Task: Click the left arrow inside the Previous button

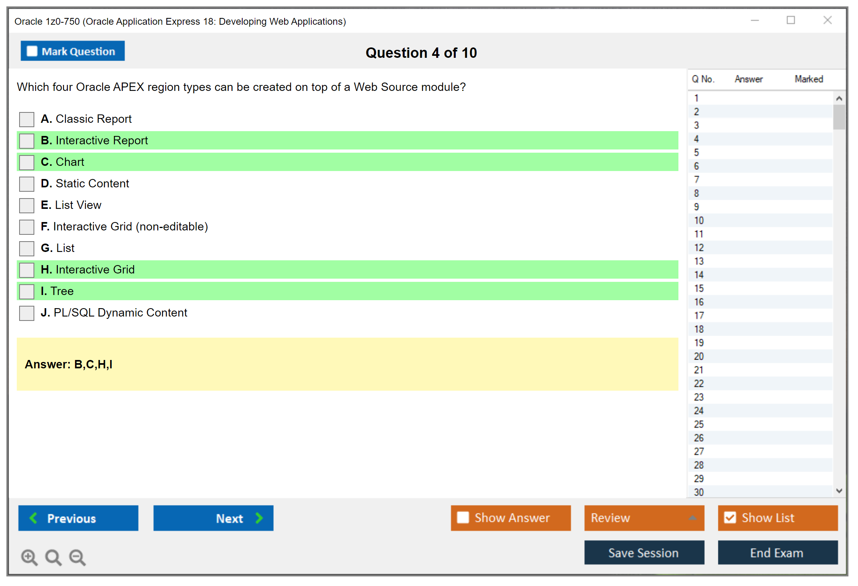Action: 34,518
